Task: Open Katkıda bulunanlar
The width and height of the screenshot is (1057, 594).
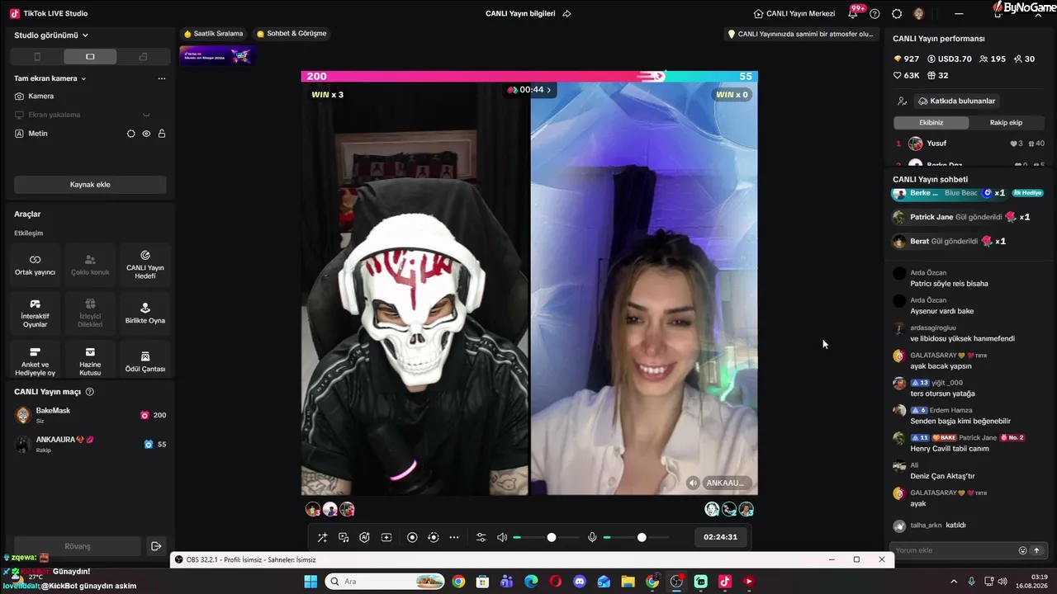Action: (x=957, y=101)
